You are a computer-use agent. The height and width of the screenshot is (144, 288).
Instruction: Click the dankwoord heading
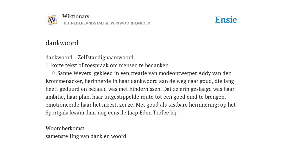[x=62, y=43]
